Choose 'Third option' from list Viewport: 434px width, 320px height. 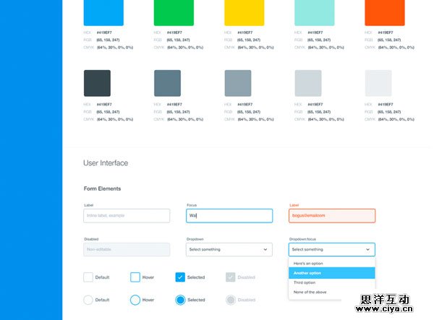tap(332, 282)
